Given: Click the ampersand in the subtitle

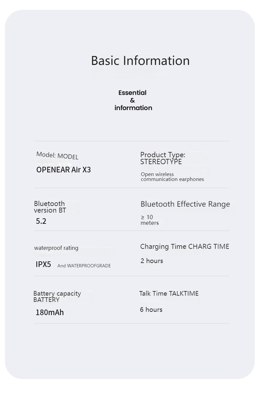Looking at the screenshot, I should pos(132,101).
